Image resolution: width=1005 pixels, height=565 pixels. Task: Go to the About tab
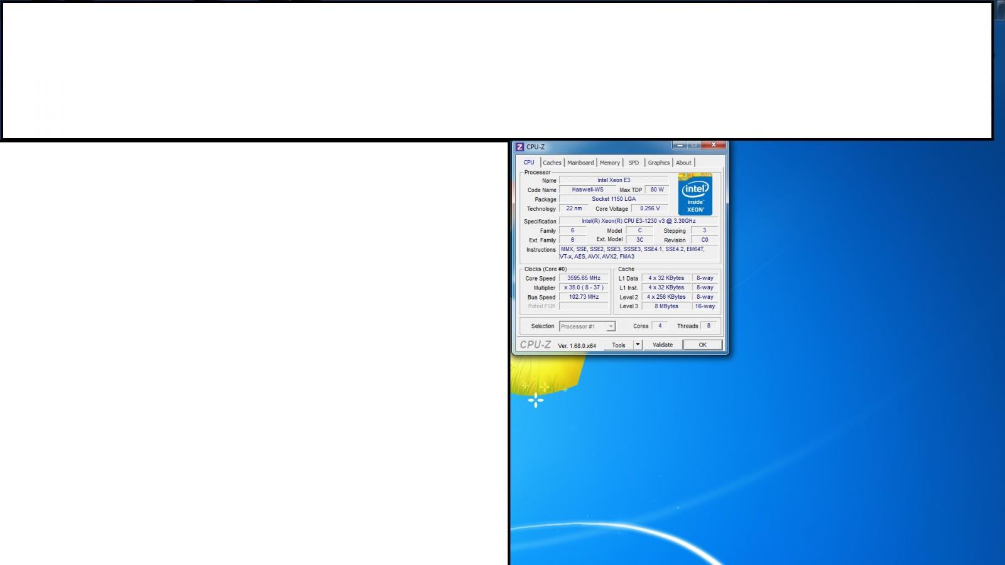coord(683,163)
